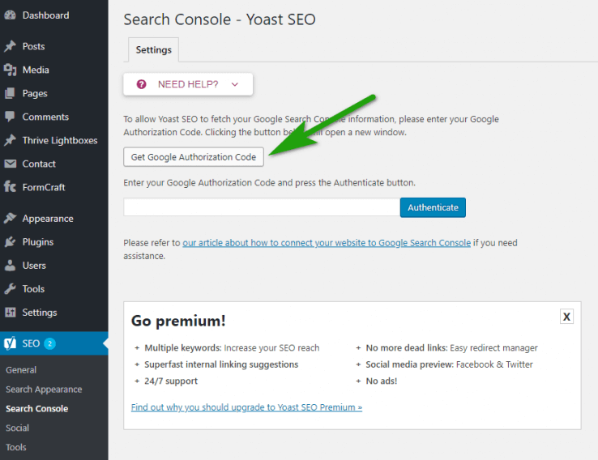
Task: Open the Pages section
Action: pos(35,93)
